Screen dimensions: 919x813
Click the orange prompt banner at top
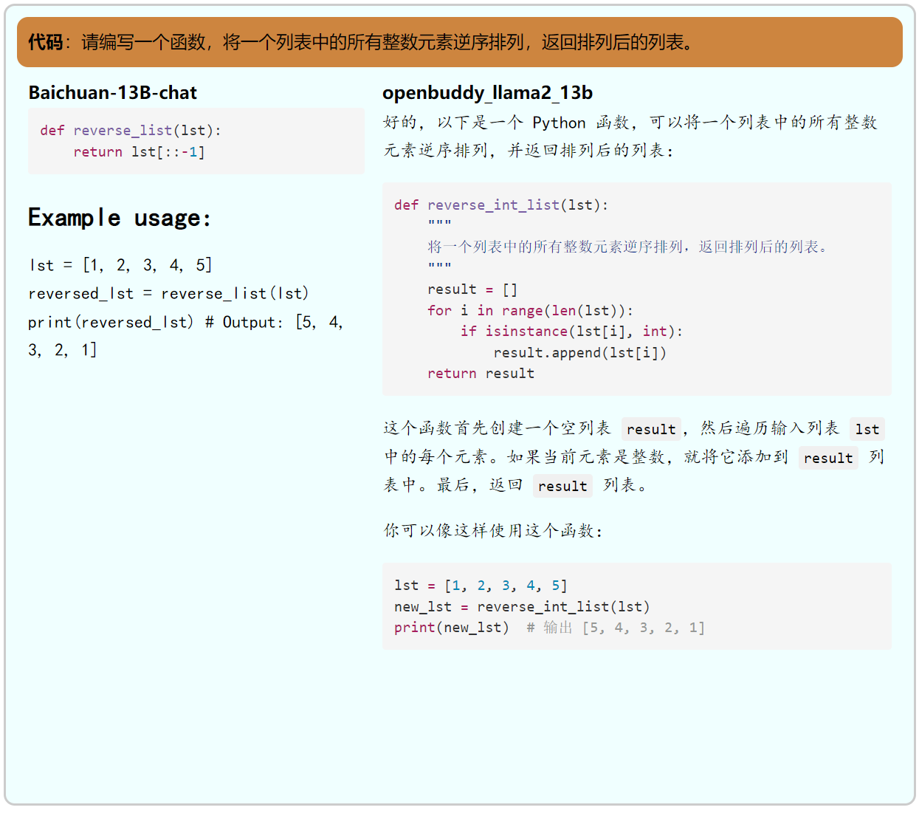pos(459,42)
